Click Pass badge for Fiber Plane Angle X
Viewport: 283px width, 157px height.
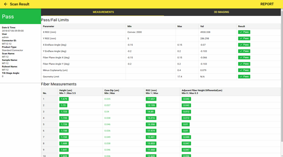(x=244, y=58)
